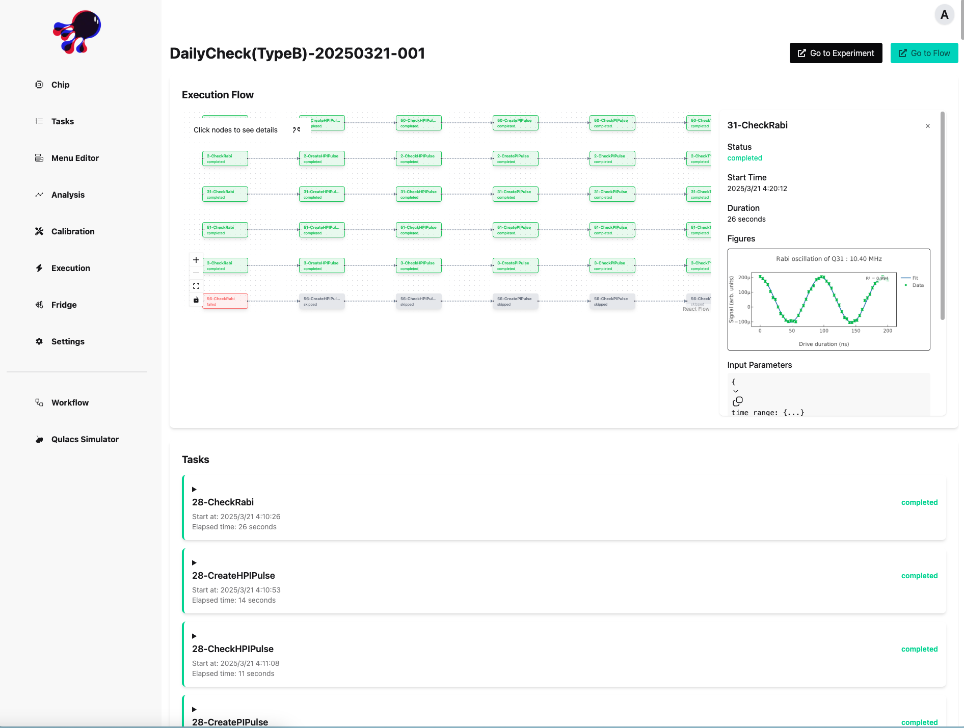Select the Analysis chart icon
This screenshot has width=964, height=728.
tap(39, 195)
